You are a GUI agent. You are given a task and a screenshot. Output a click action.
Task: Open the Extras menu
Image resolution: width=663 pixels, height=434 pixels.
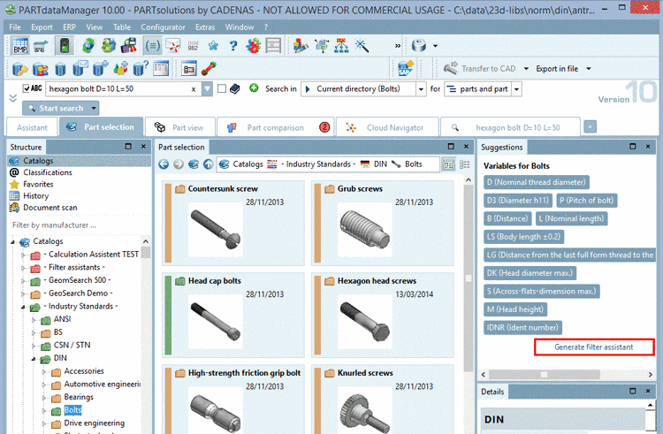(x=205, y=27)
